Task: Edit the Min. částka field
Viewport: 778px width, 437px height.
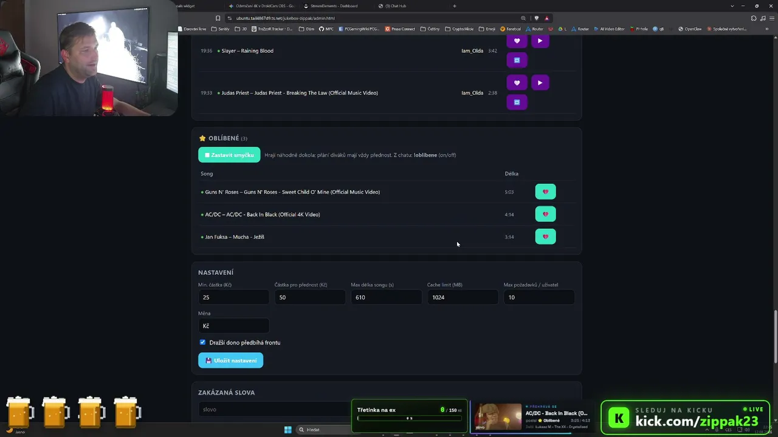Action: tap(233, 297)
